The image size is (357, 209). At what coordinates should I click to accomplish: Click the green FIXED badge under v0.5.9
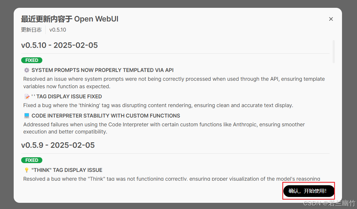tap(32, 160)
